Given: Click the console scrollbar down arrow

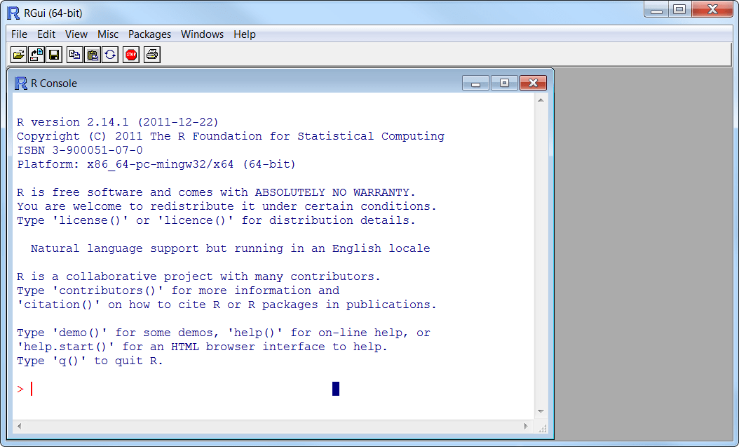Looking at the screenshot, I should click(541, 412).
